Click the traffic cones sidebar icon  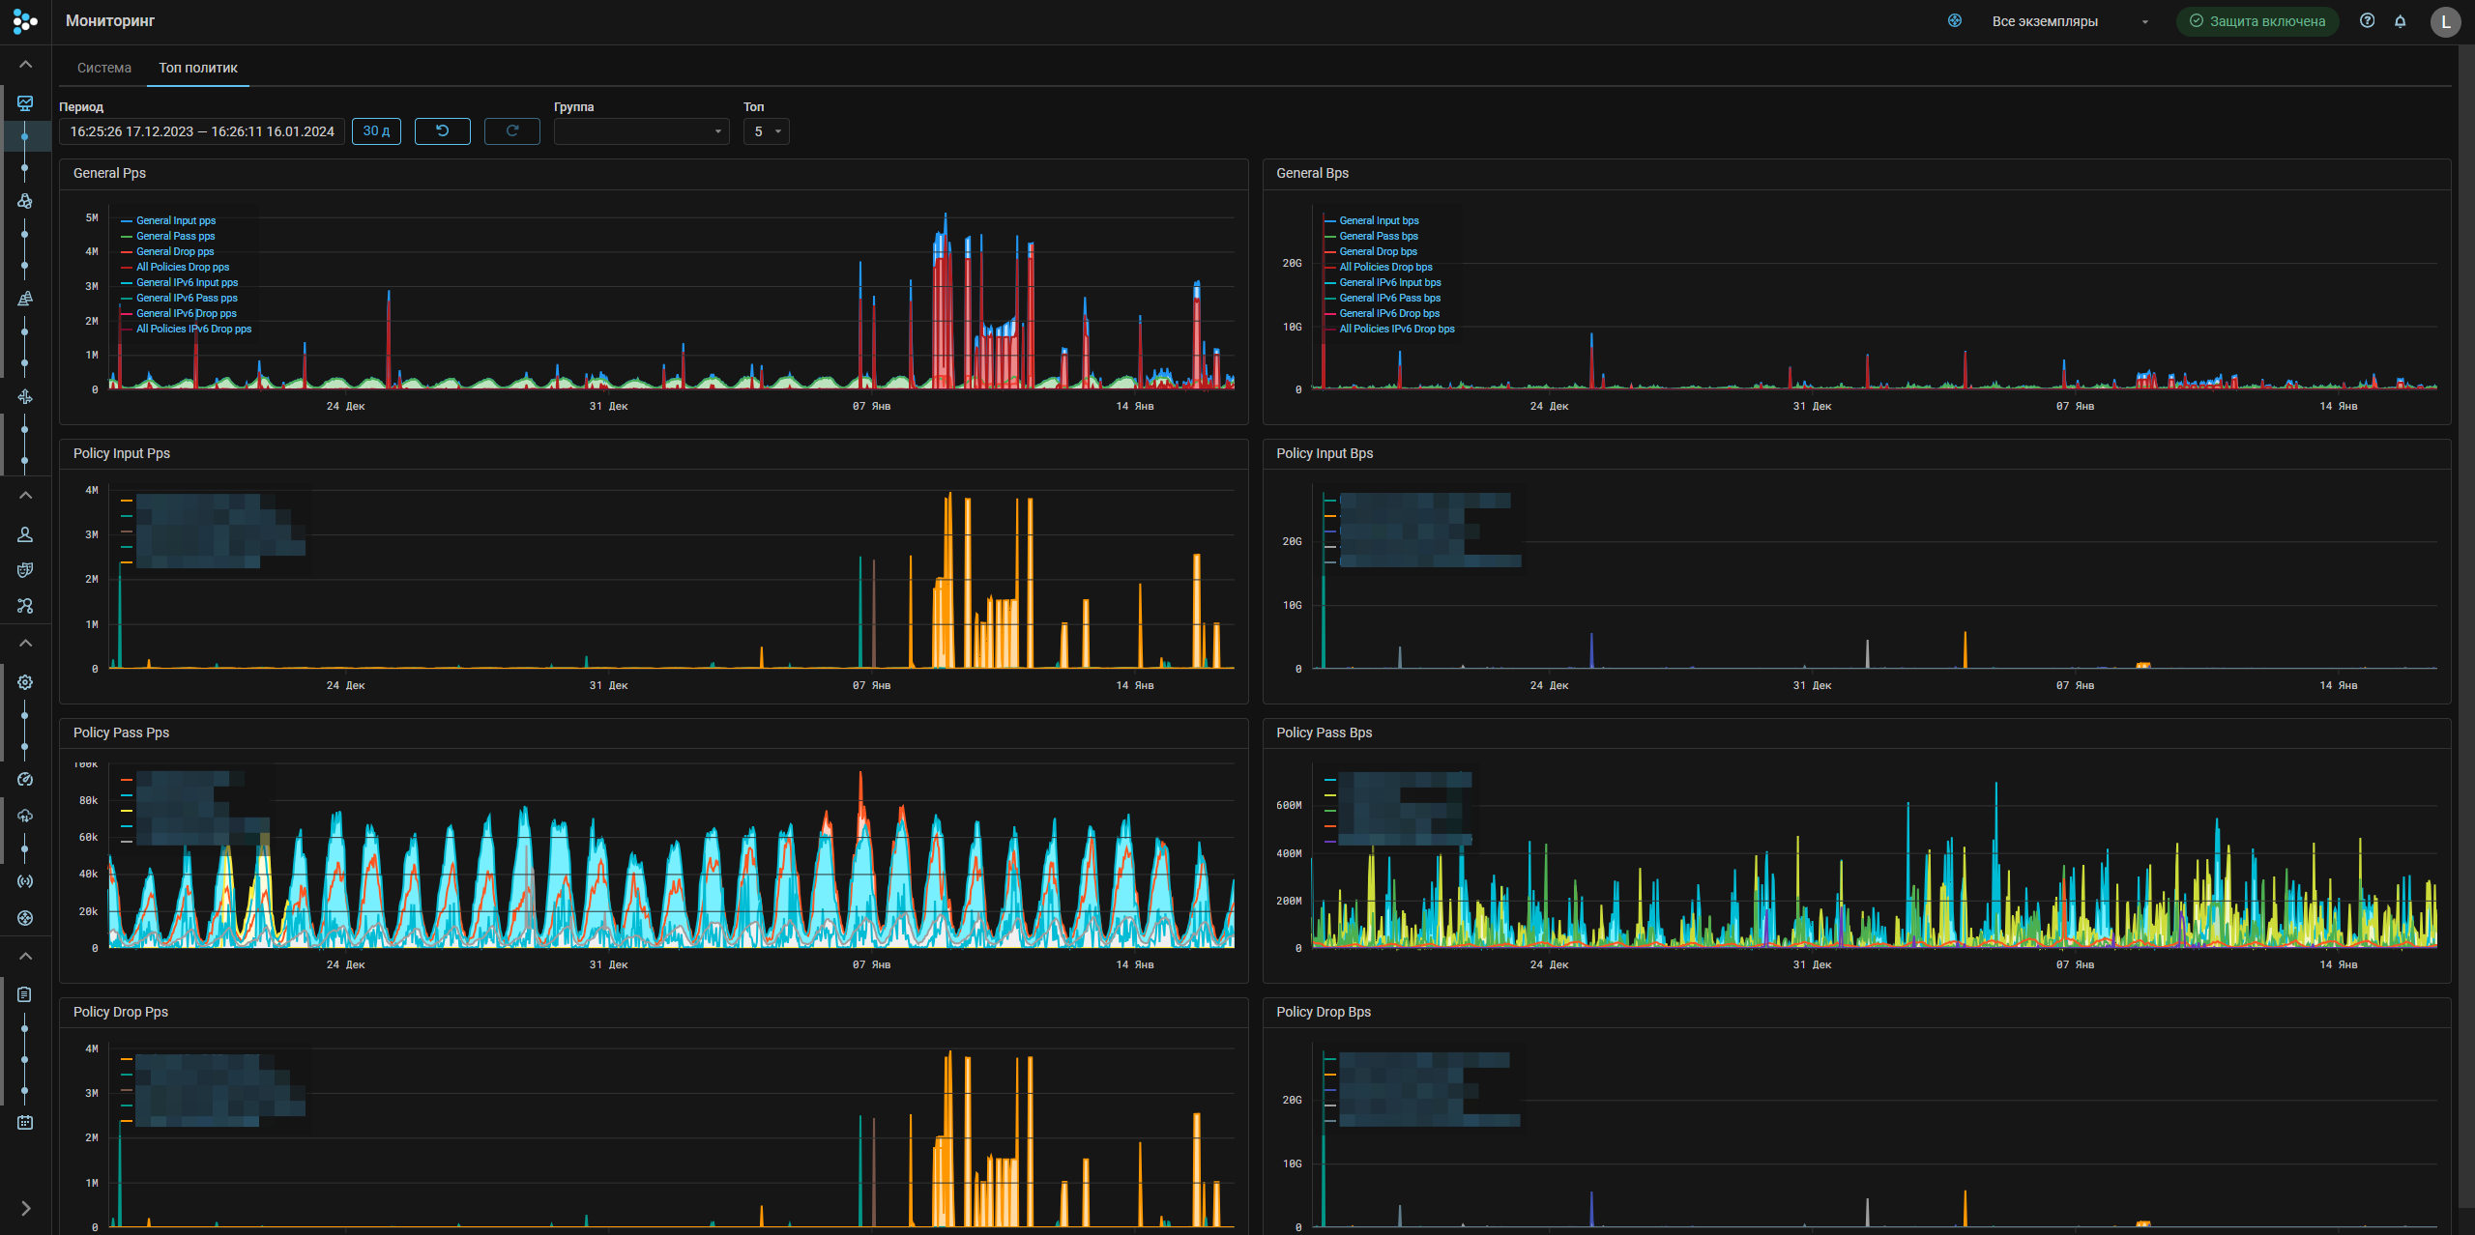(x=25, y=299)
